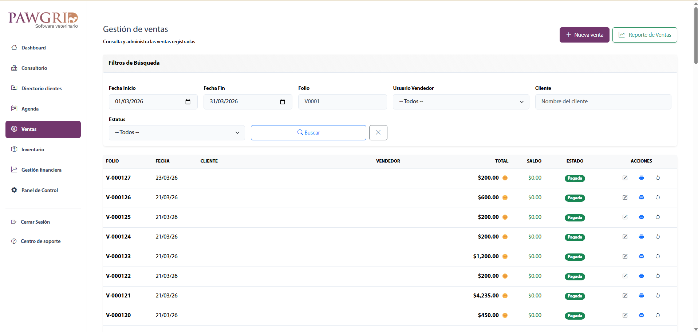
Task: Click the Nueva venta button
Action: tap(584, 35)
